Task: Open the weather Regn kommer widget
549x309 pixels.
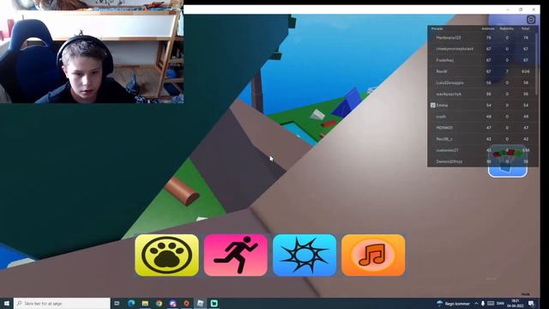Action: coord(453,303)
